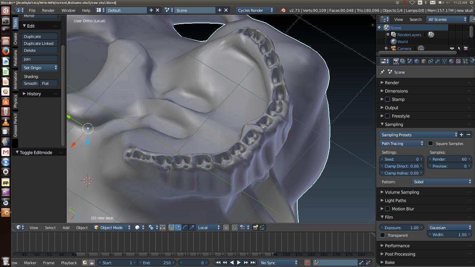Open the top bar Render menu
This screenshot has width=475, height=267.
point(48,10)
